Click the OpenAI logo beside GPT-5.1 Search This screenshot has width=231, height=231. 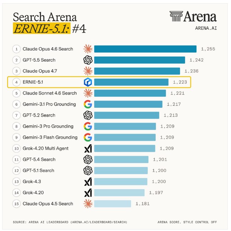coord(88,170)
